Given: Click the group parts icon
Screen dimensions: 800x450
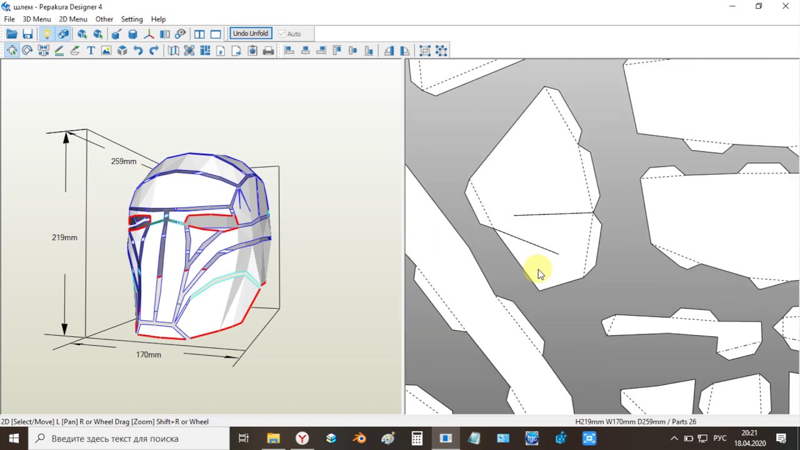Looking at the screenshot, I should [x=425, y=51].
